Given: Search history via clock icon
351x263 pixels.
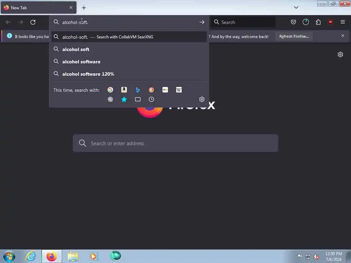Looking at the screenshot, I should point(151,99).
